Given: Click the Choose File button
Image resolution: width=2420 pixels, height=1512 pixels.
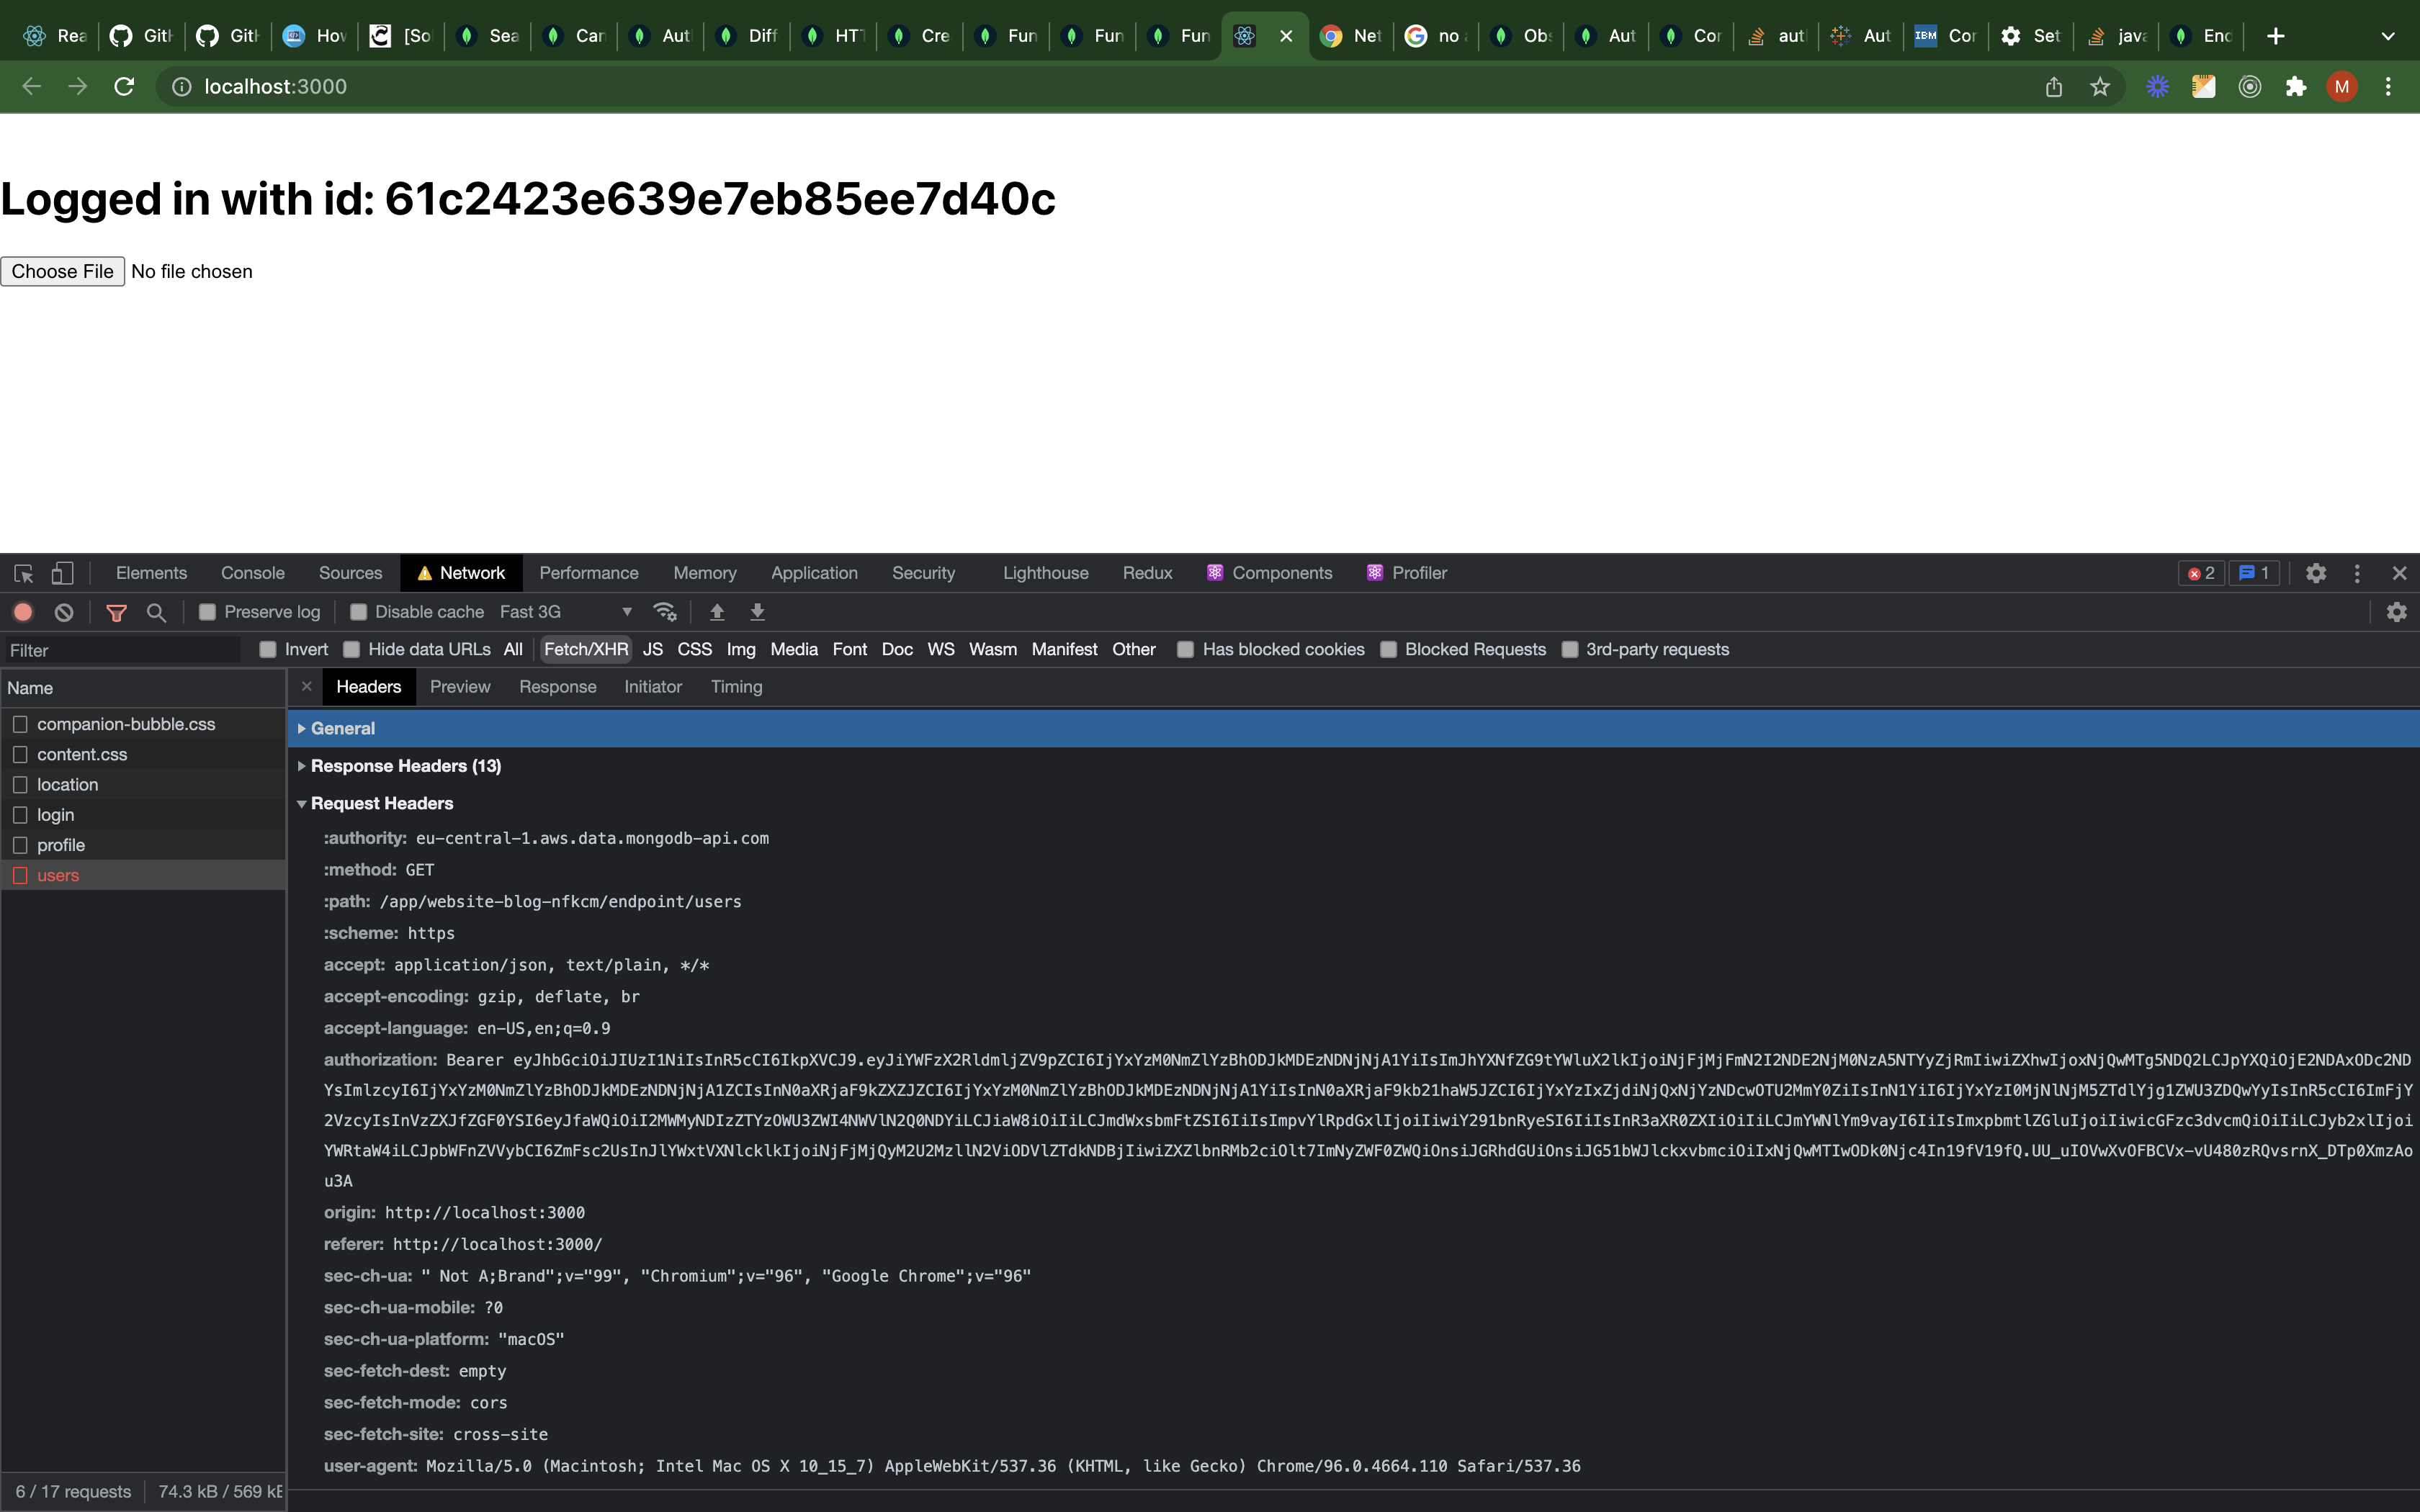Looking at the screenshot, I should (x=63, y=272).
